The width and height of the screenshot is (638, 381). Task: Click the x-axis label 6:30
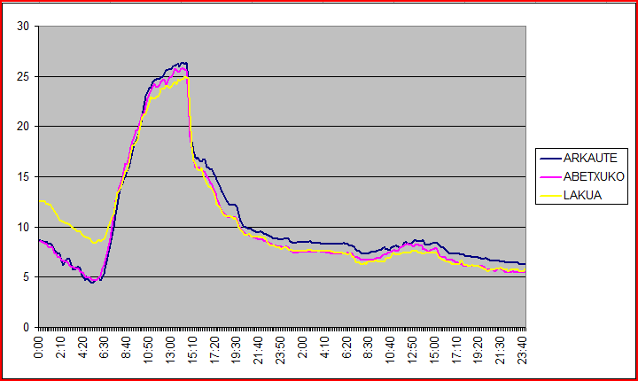(x=105, y=347)
